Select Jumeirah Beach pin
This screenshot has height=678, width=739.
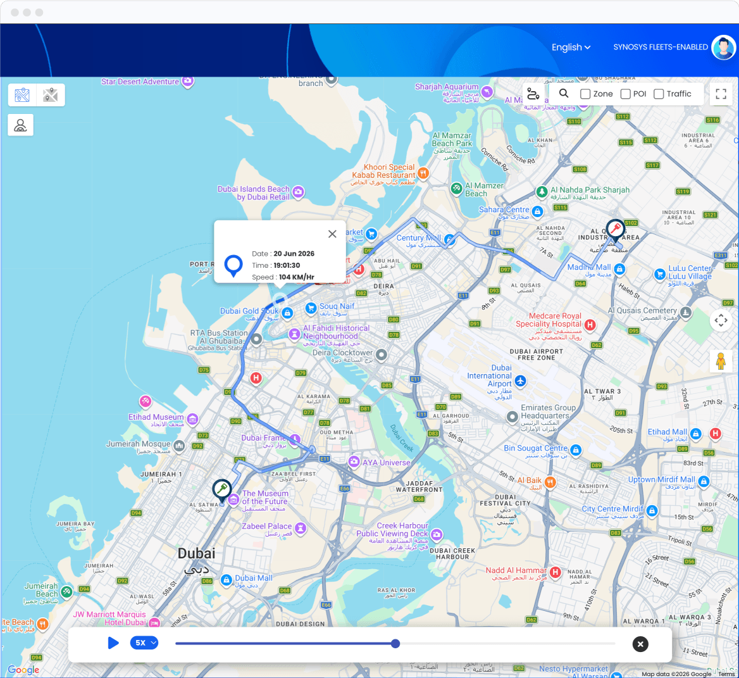tap(67, 591)
